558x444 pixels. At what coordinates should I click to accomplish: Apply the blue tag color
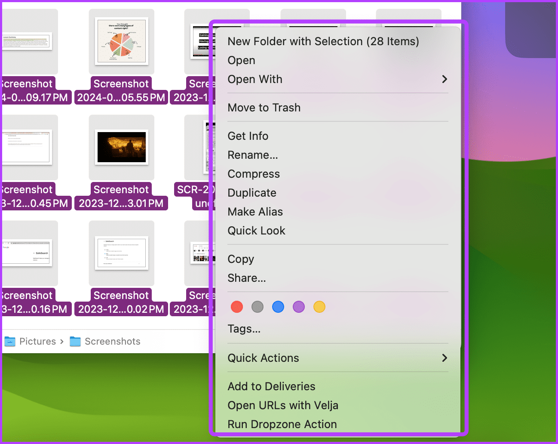278,307
